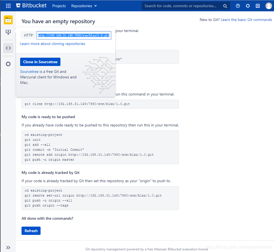Click the Clone icon in sidebar
Image resolution: width=274 pixels, height=252 pixels.
[8, 32]
